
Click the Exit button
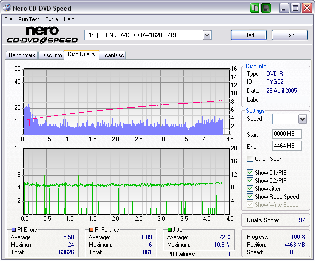[x=289, y=35]
